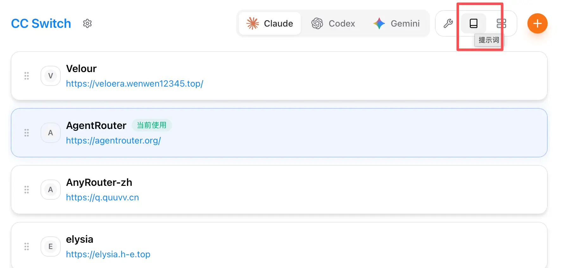Open the prompts book icon
Viewport: 573px width, 268px height.
pos(473,23)
